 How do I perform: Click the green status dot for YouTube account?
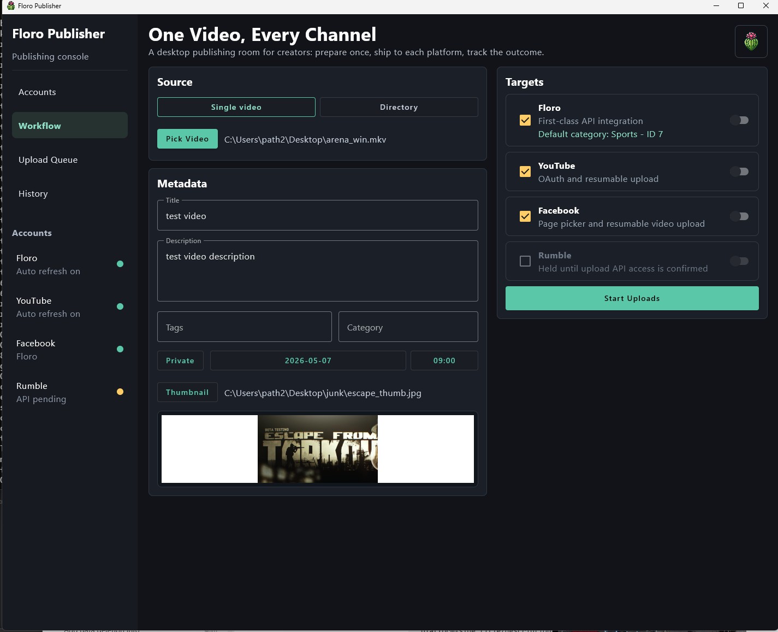tap(120, 306)
